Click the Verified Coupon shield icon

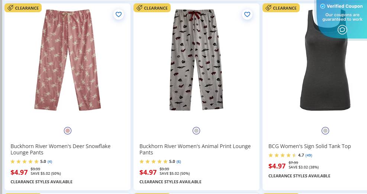(342, 30)
